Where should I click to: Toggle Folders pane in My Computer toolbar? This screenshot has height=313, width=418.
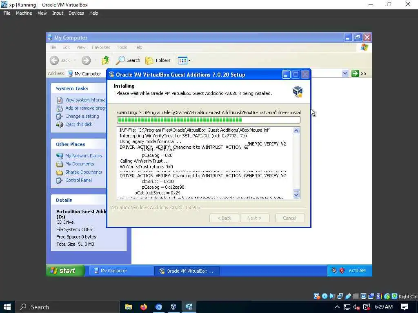pos(158,60)
